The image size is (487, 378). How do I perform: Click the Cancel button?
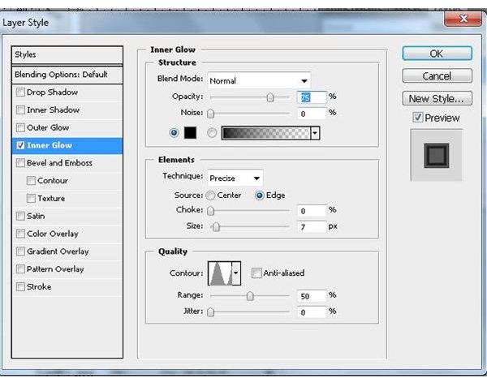point(437,75)
